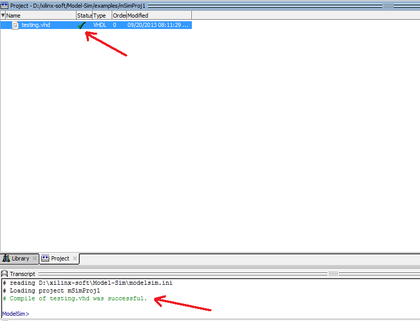The image size is (420, 321).
Task: Click the Transcript pane icon
Action: [5, 273]
